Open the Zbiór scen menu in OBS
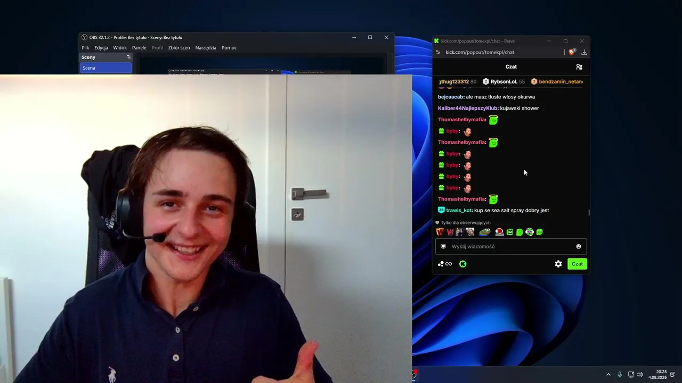Screen dimensions: 682x383 tap(179, 48)
